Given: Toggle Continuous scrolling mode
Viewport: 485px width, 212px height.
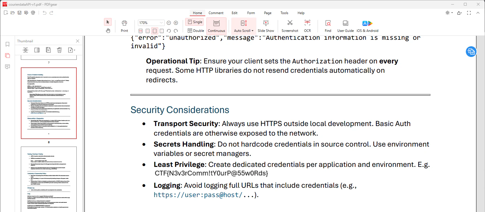Looking at the screenshot, I should coord(216,26).
